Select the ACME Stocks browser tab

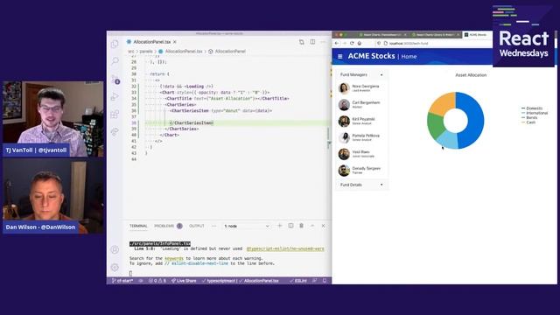[477, 35]
